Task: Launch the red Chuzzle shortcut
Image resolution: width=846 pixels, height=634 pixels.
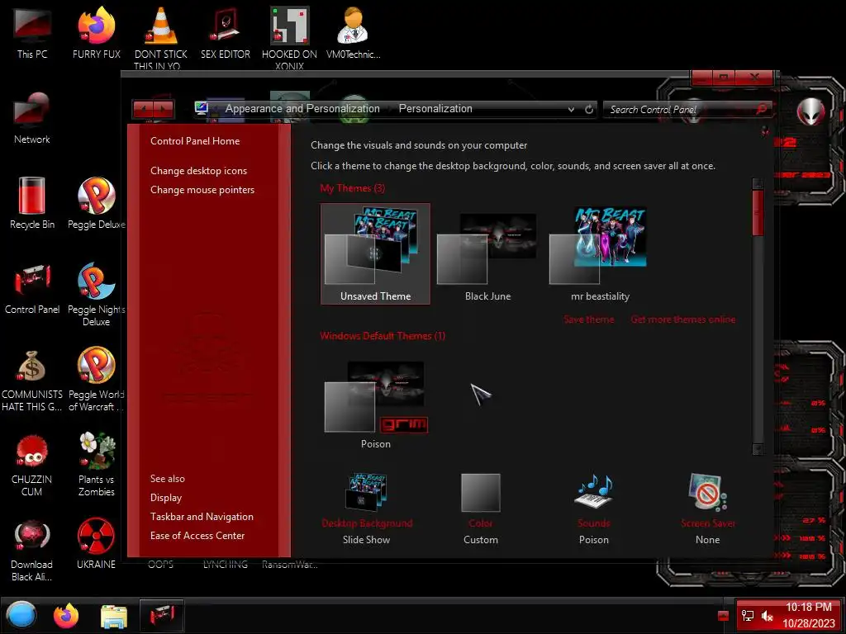Action: 32,465
